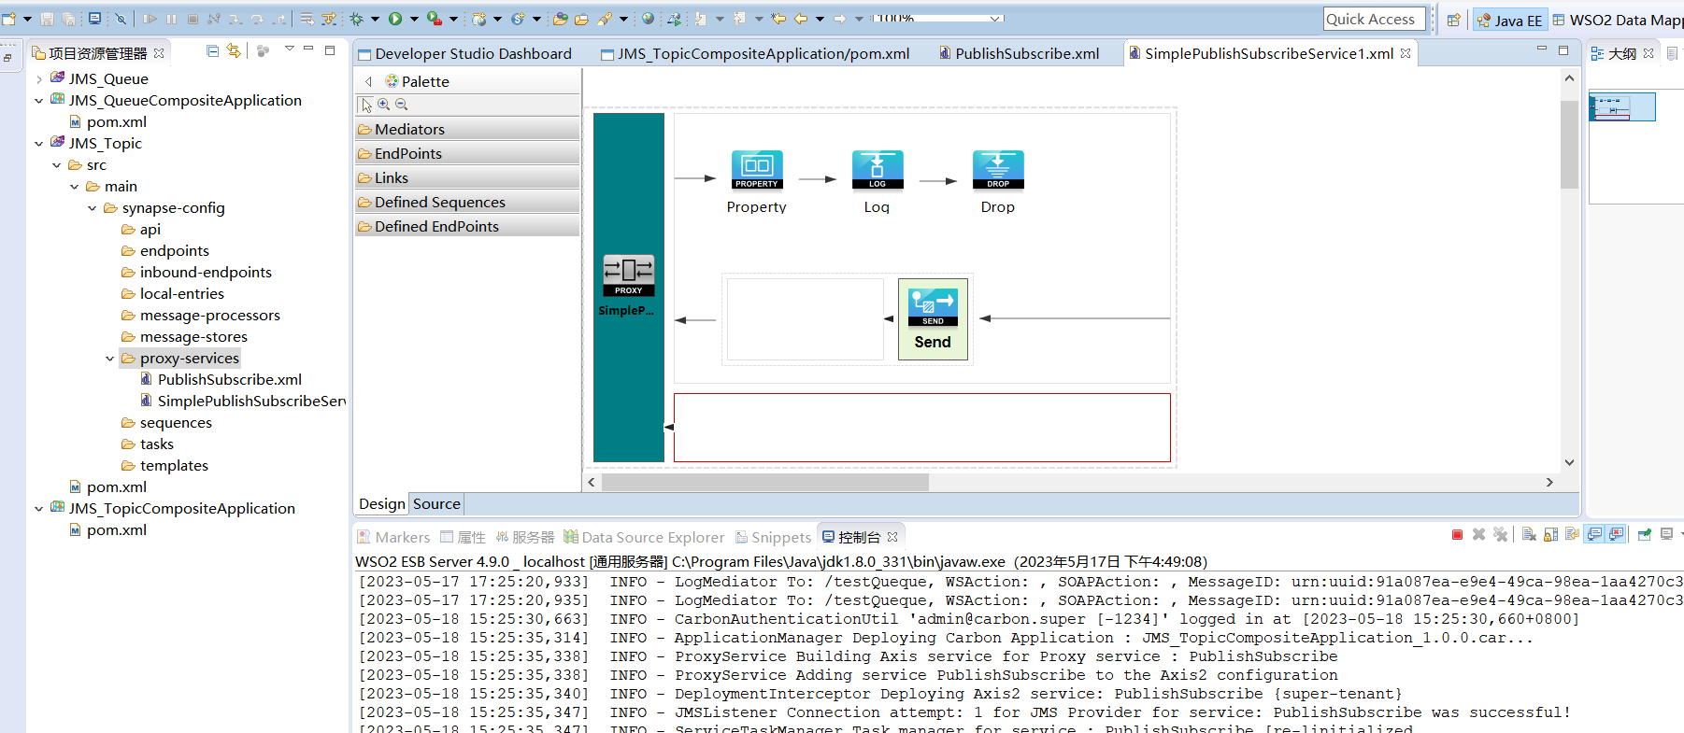The width and height of the screenshot is (1684, 733).
Task: Select the Log mediator node
Action: (878, 170)
